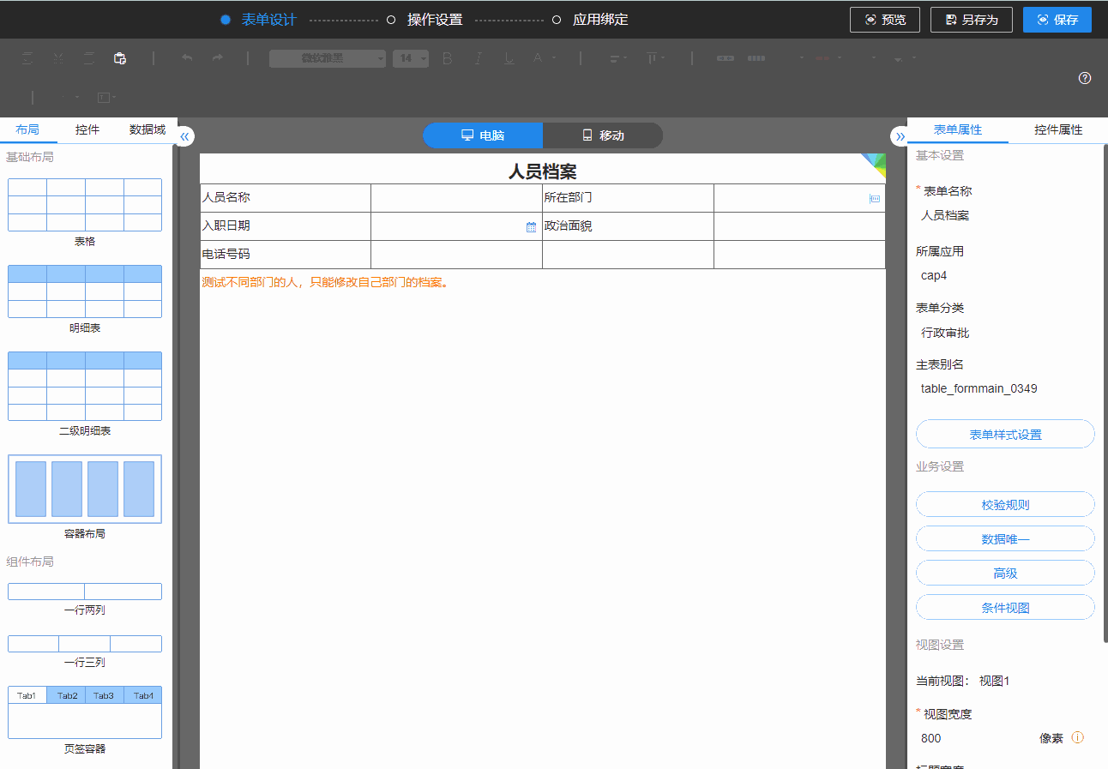Expand the font color dropdown arrow
The image size is (1108, 769).
[554, 58]
